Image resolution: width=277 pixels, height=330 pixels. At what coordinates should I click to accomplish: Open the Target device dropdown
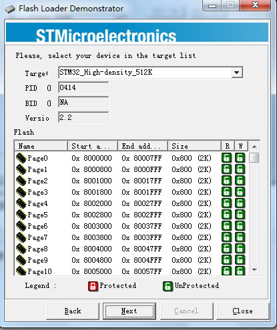point(237,73)
